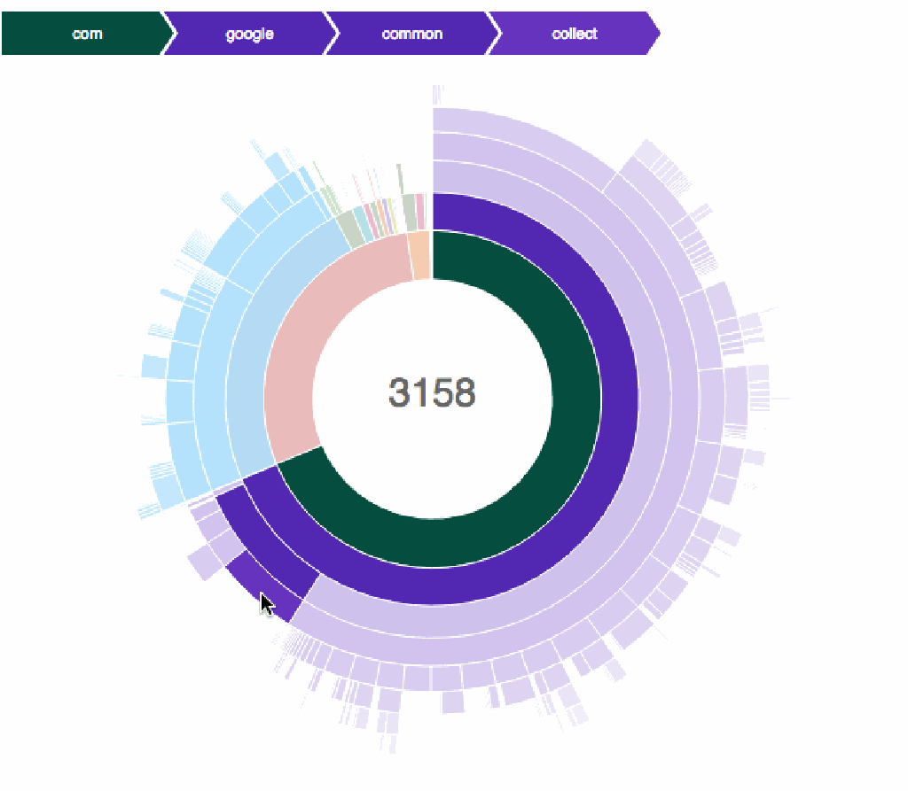This screenshot has width=908, height=791.
Task: Select the lavender block at lower-left outer edge
Action: coord(203,562)
